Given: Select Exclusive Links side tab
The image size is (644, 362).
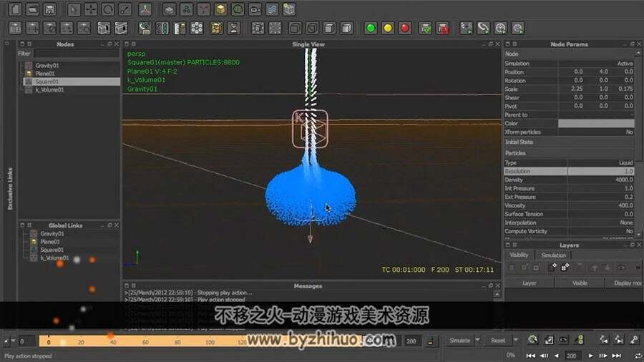Looking at the screenshot, I should click(10, 188).
